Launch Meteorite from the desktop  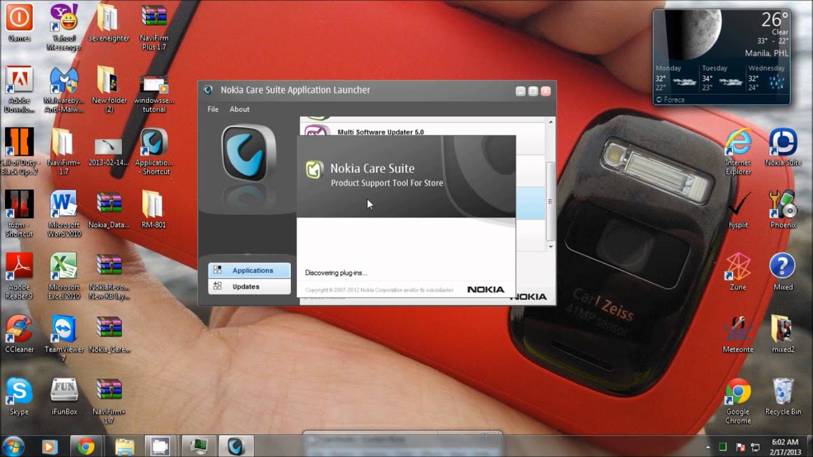(738, 334)
